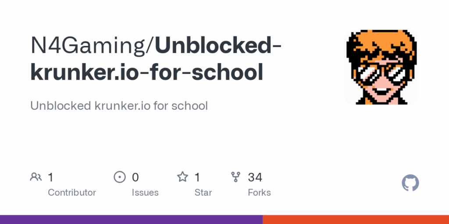This screenshot has height=224, width=449.
Task: Click the contributors people icon
Action: pos(36,177)
